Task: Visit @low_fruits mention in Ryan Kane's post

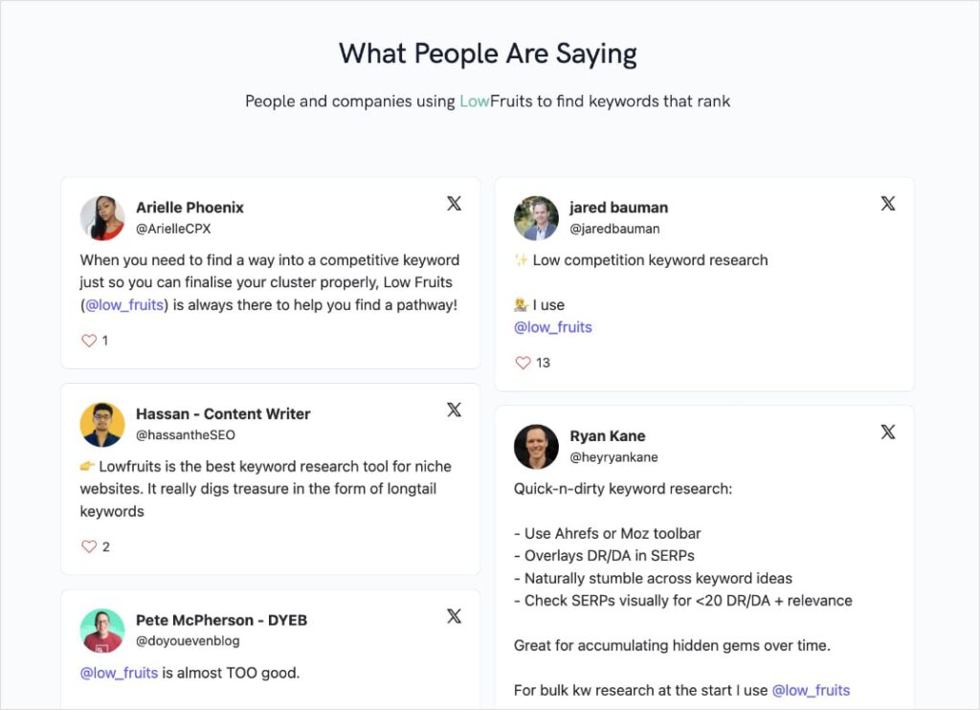Action: 811,690
